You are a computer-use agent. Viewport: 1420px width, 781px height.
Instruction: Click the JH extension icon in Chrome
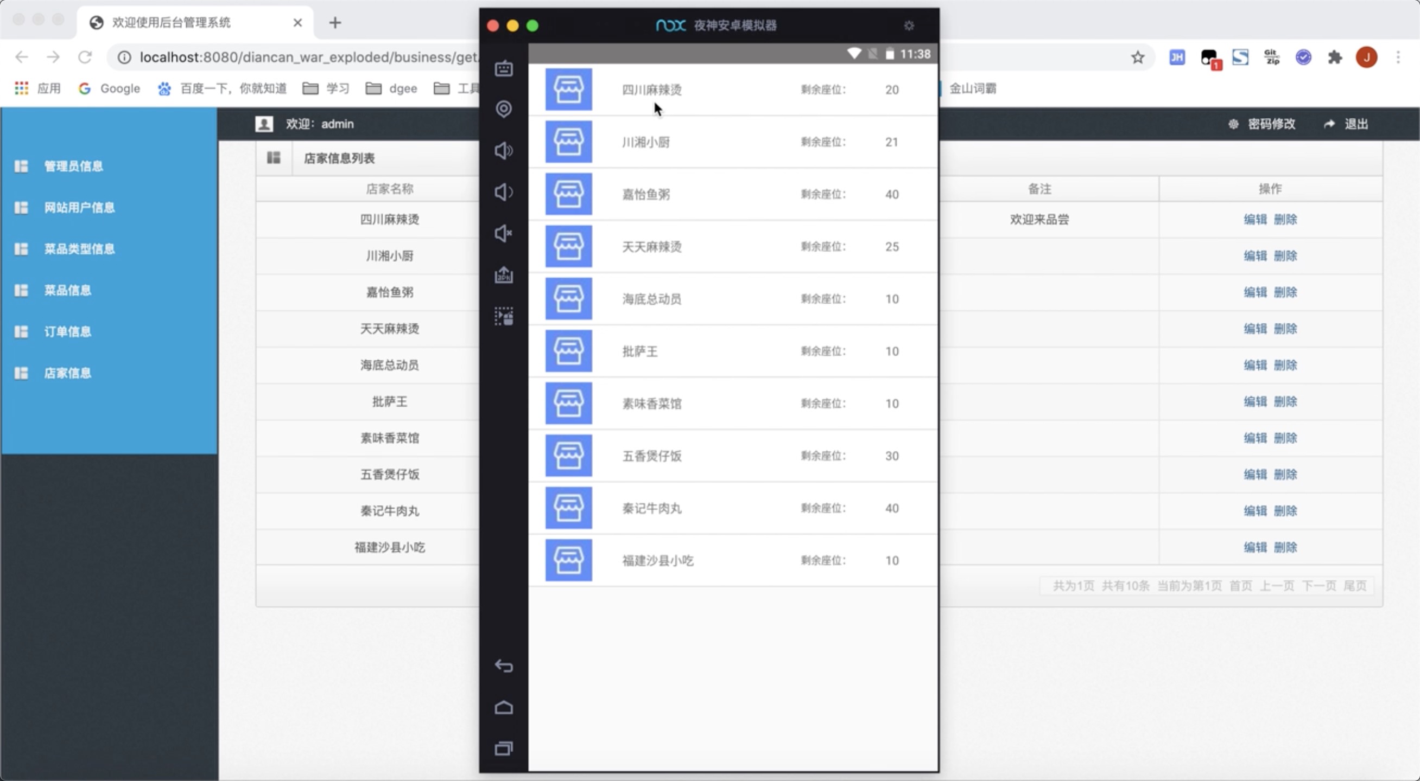tap(1177, 57)
